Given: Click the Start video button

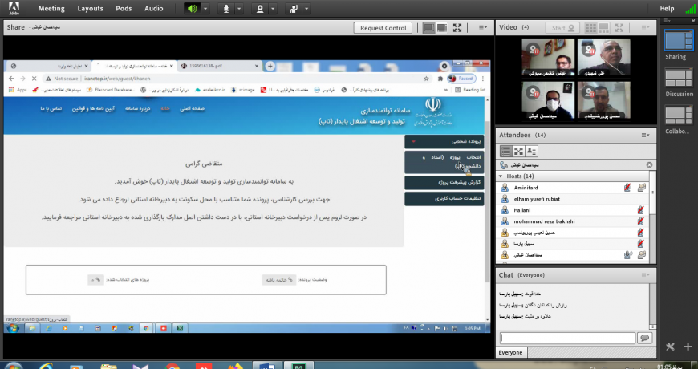Looking at the screenshot, I should coord(562,27).
